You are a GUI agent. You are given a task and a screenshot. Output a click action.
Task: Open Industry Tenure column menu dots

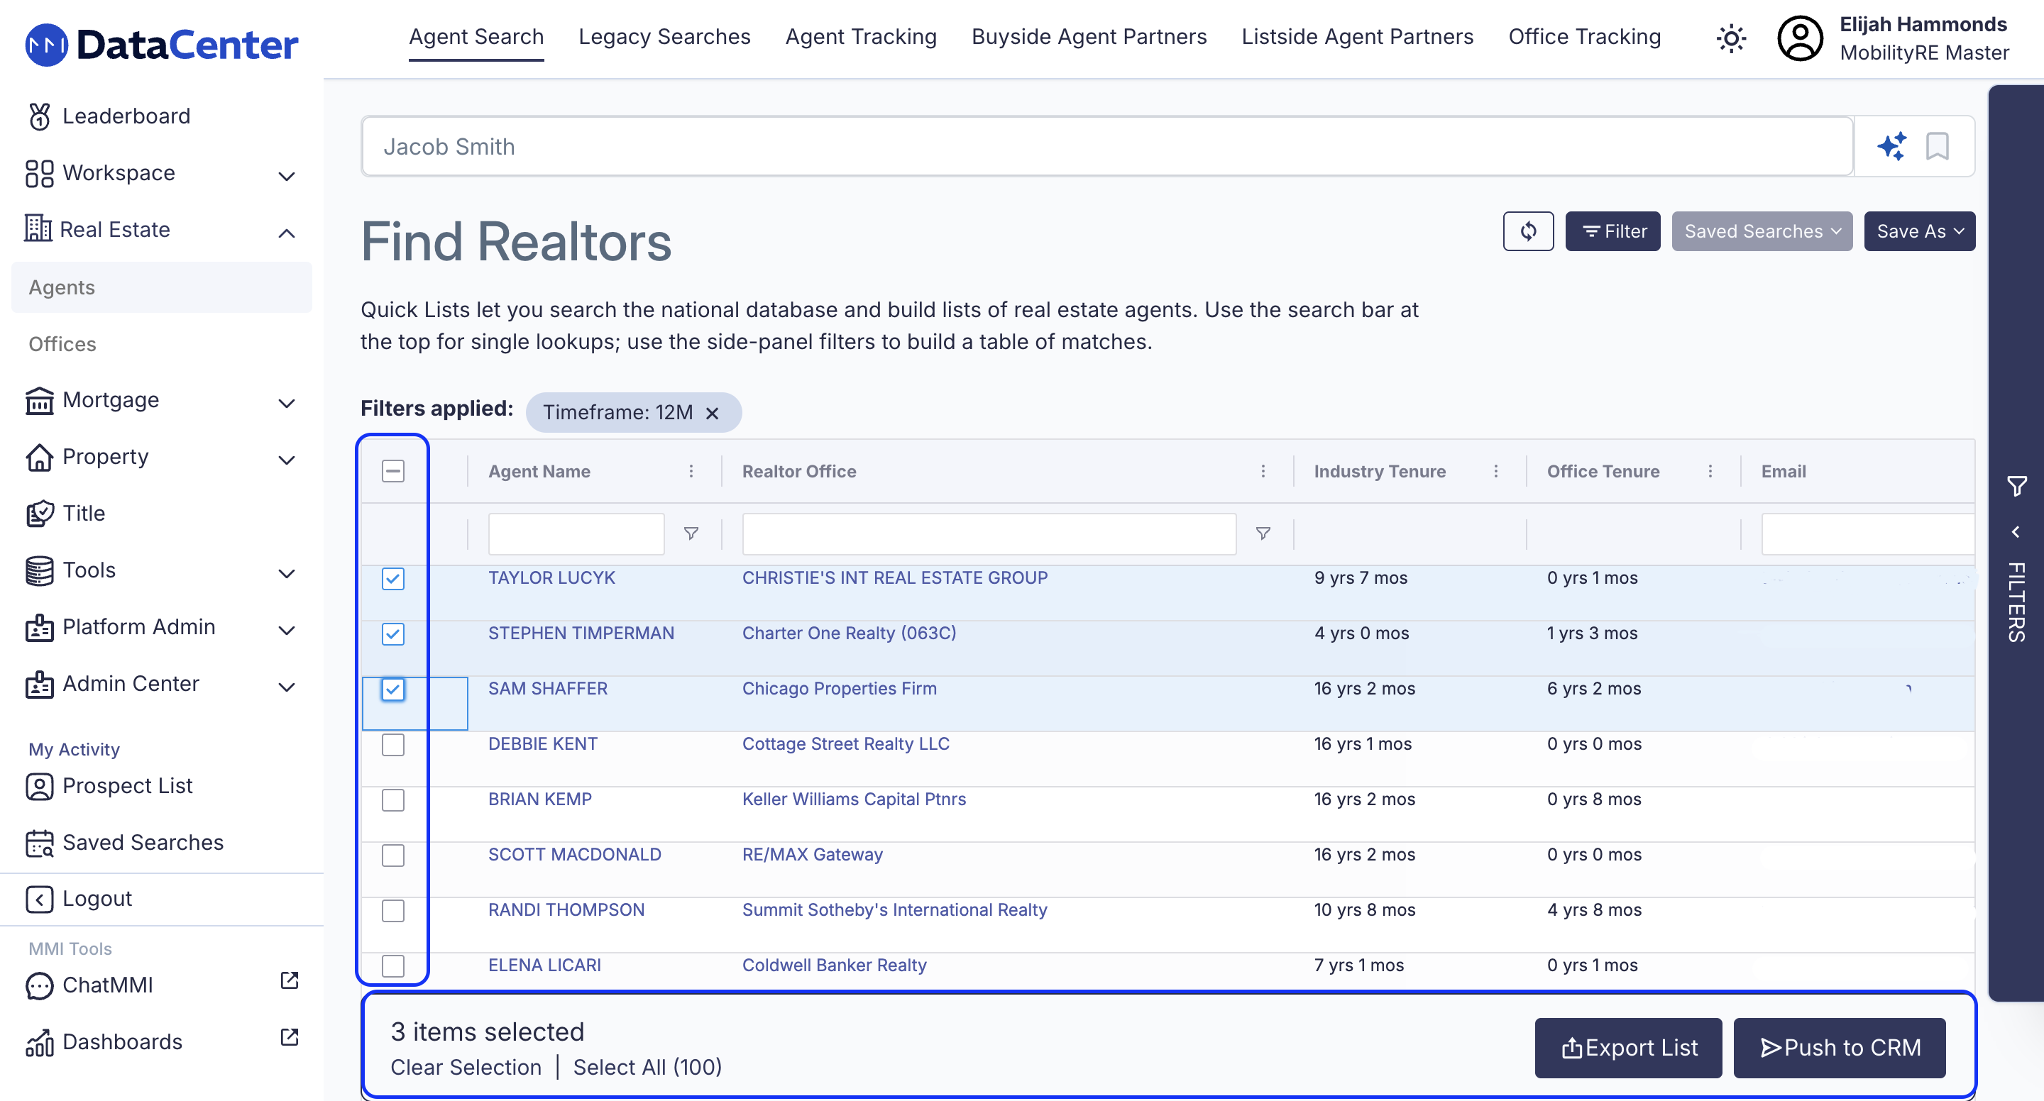pos(1495,471)
